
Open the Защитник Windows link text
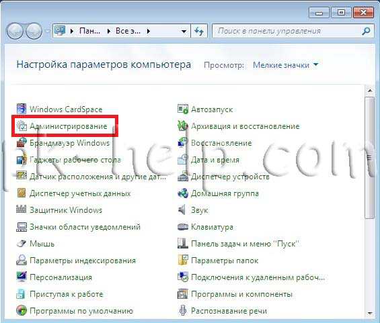pos(66,210)
